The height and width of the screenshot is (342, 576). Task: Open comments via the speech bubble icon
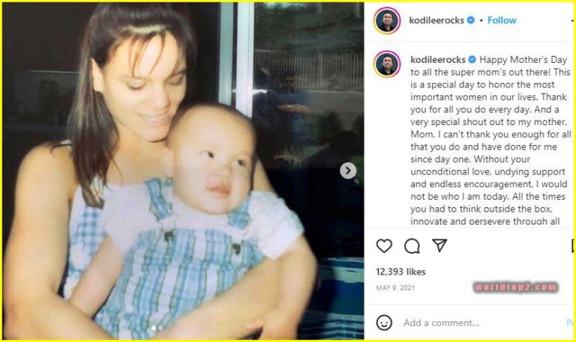pos(412,246)
